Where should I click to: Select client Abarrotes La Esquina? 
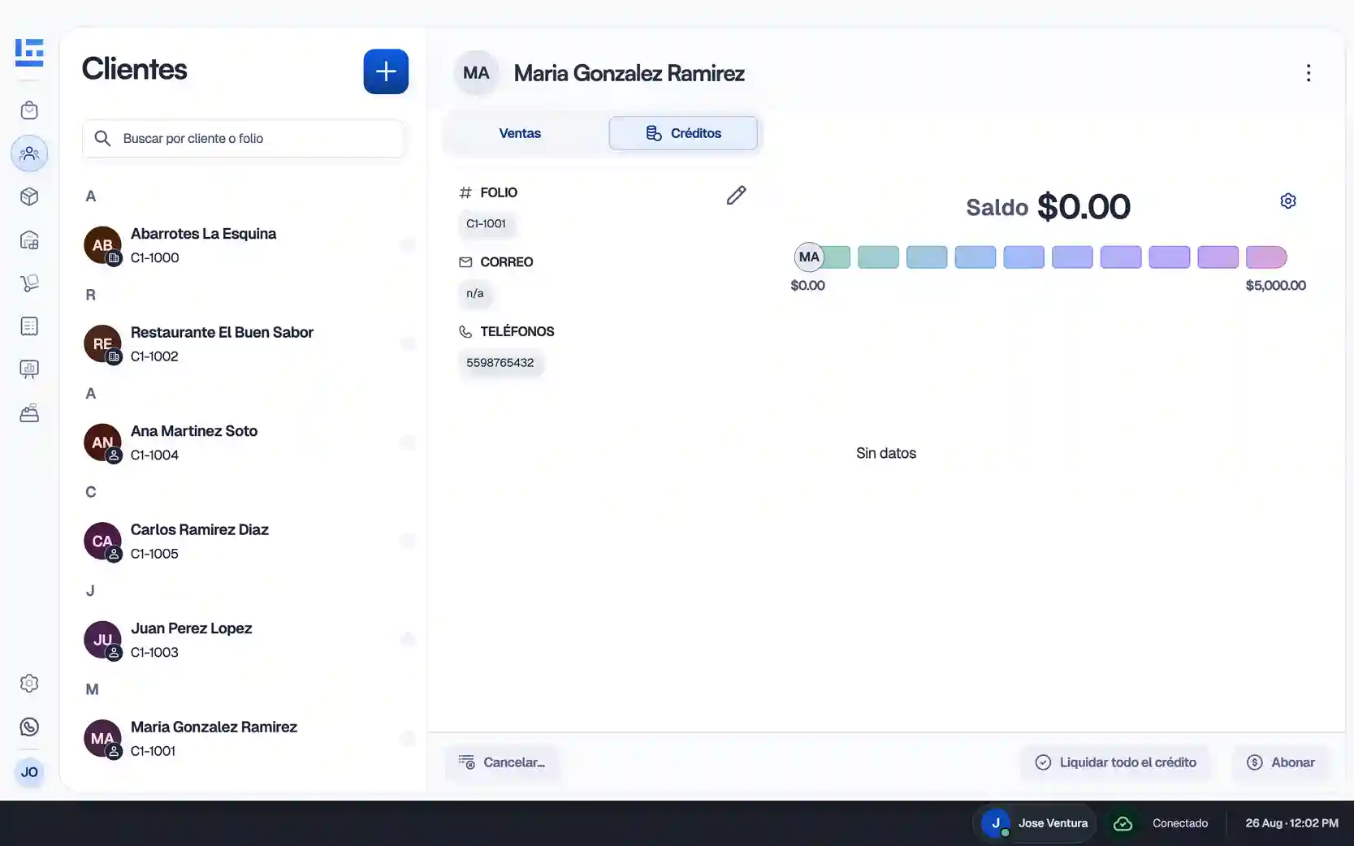click(243, 245)
